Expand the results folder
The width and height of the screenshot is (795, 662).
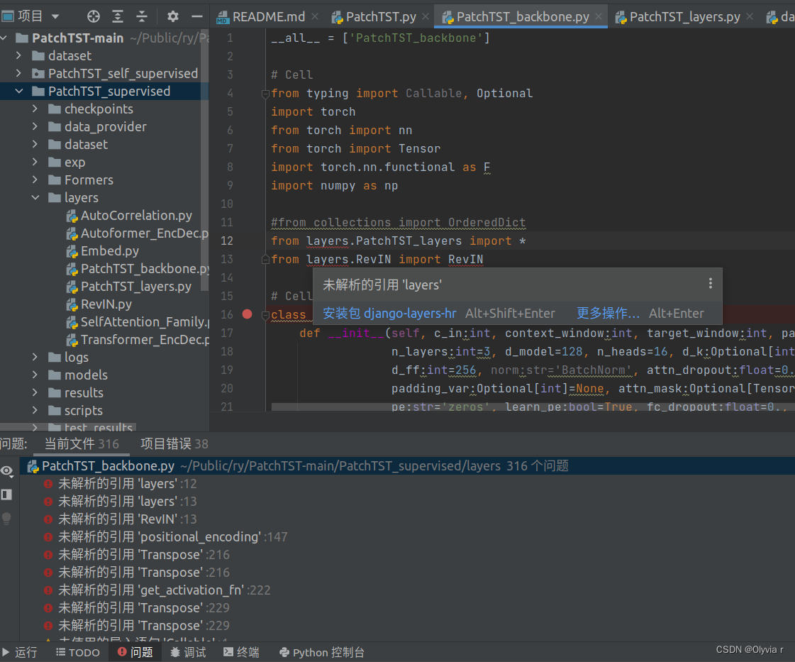pyautogui.click(x=35, y=393)
